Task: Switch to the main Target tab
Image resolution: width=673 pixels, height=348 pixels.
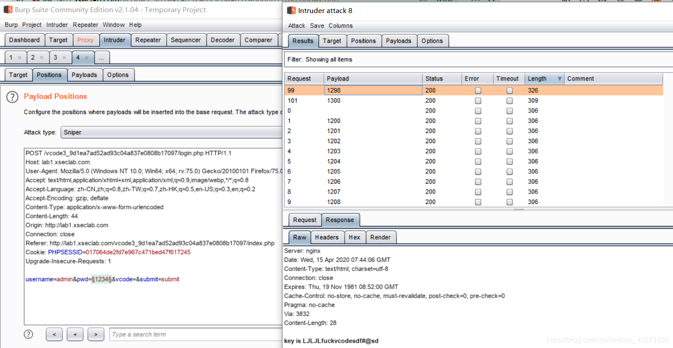Action: point(58,40)
